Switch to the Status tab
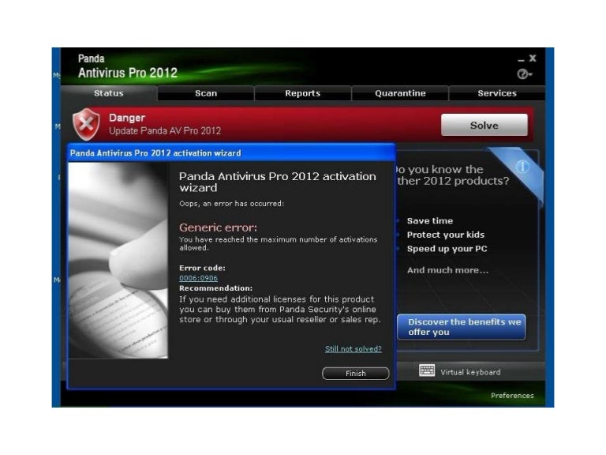 tap(109, 93)
